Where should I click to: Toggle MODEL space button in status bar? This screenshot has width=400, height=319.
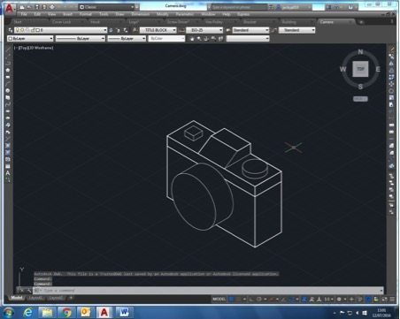(x=219, y=300)
